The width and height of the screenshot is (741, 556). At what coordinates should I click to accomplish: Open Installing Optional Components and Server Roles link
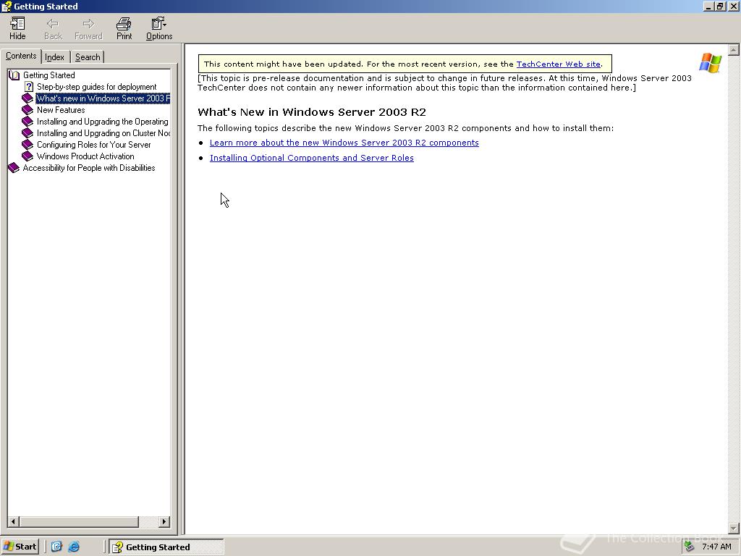coord(311,158)
